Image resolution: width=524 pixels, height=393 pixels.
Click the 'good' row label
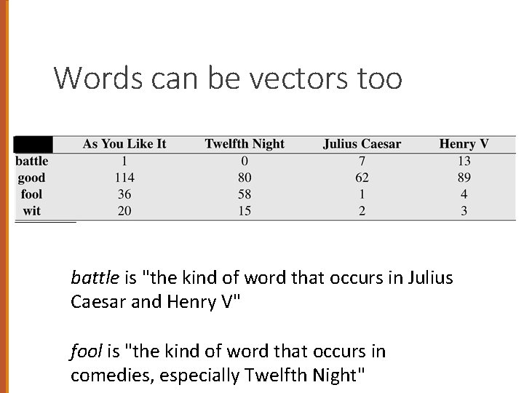(x=31, y=178)
